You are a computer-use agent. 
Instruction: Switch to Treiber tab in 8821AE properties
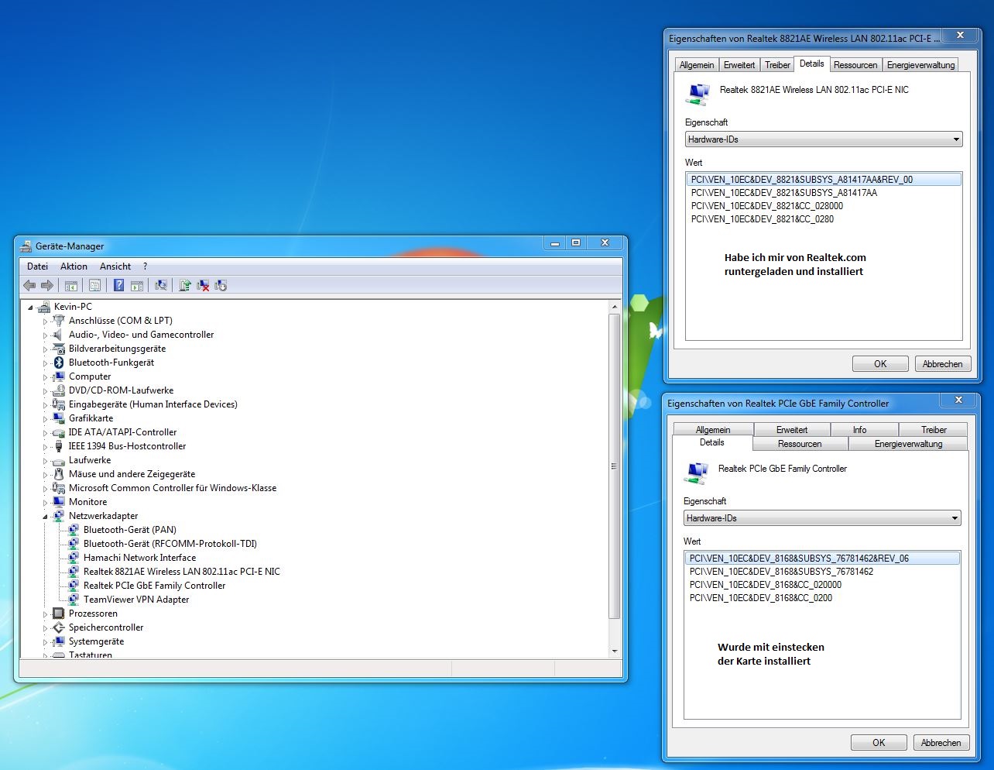tap(777, 65)
